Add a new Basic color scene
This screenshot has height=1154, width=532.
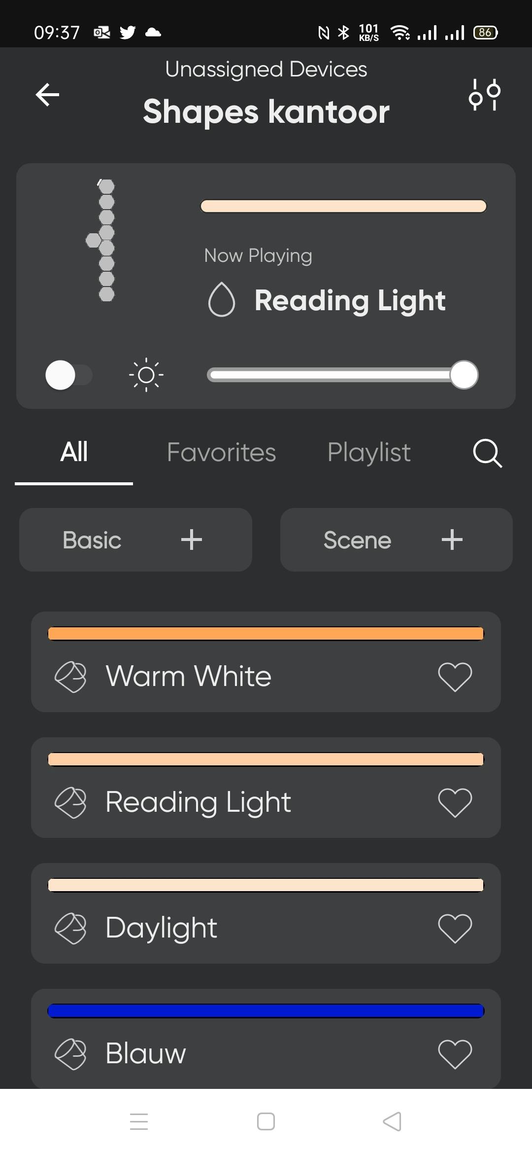click(x=191, y=540)
